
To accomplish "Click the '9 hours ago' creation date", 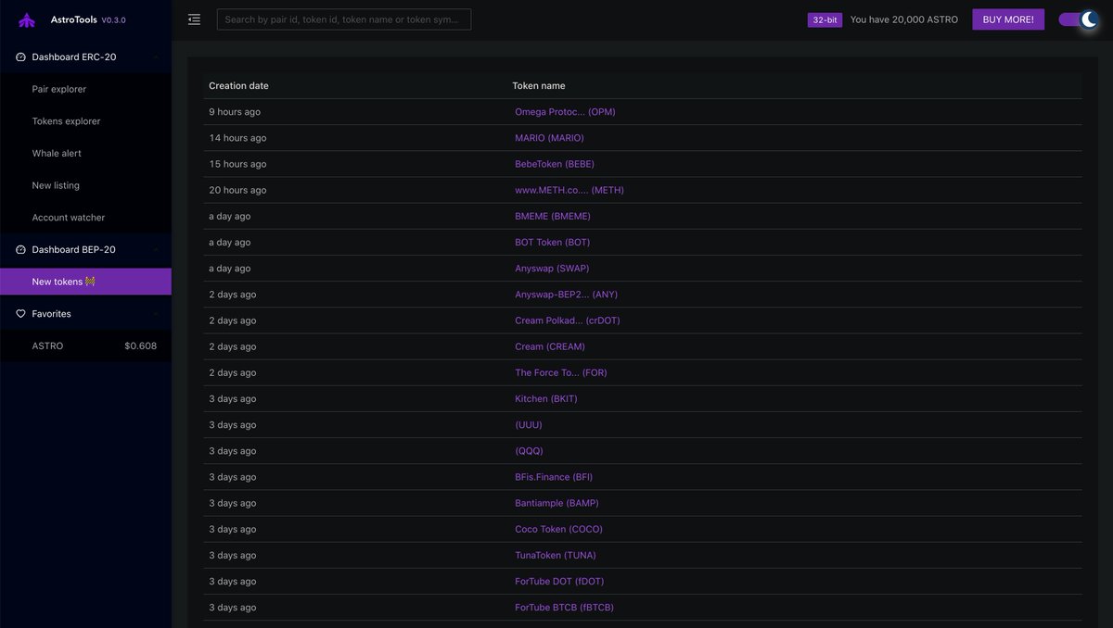I will coord(235,112).
